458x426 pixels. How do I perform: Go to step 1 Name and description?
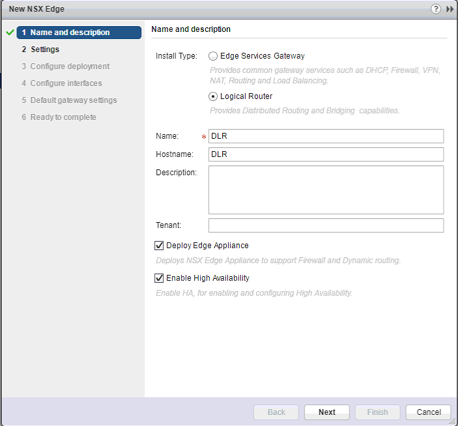(x=70, y=33)
